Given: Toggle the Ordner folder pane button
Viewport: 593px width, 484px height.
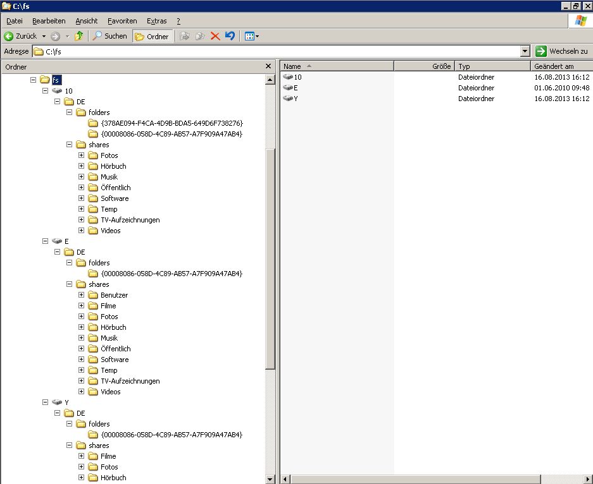Looking at the screenshot, I should coord(152,36).
